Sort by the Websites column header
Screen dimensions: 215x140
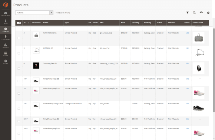click(175, 22)
